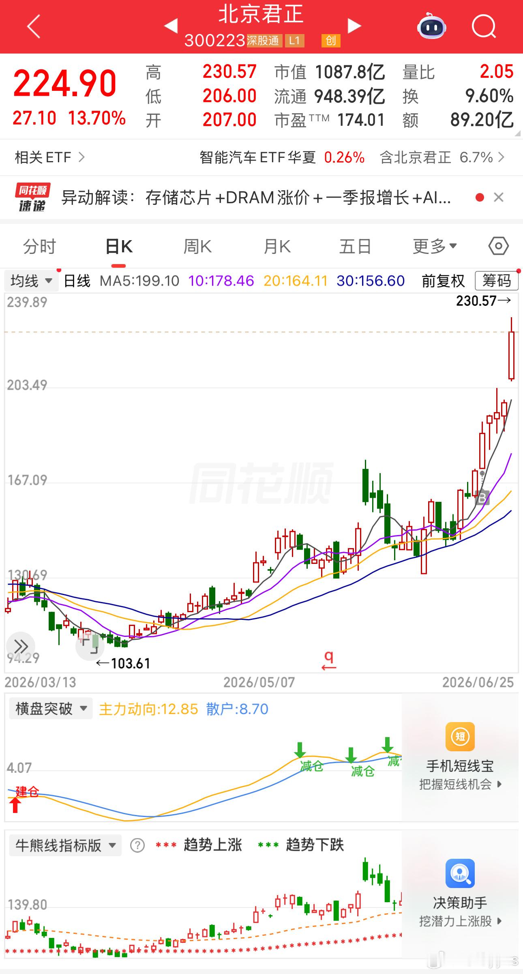Viewport: 523px width, 974px height.
Task: Dismiss the 异动解读 news banner
Action: (x=499, y=198)
